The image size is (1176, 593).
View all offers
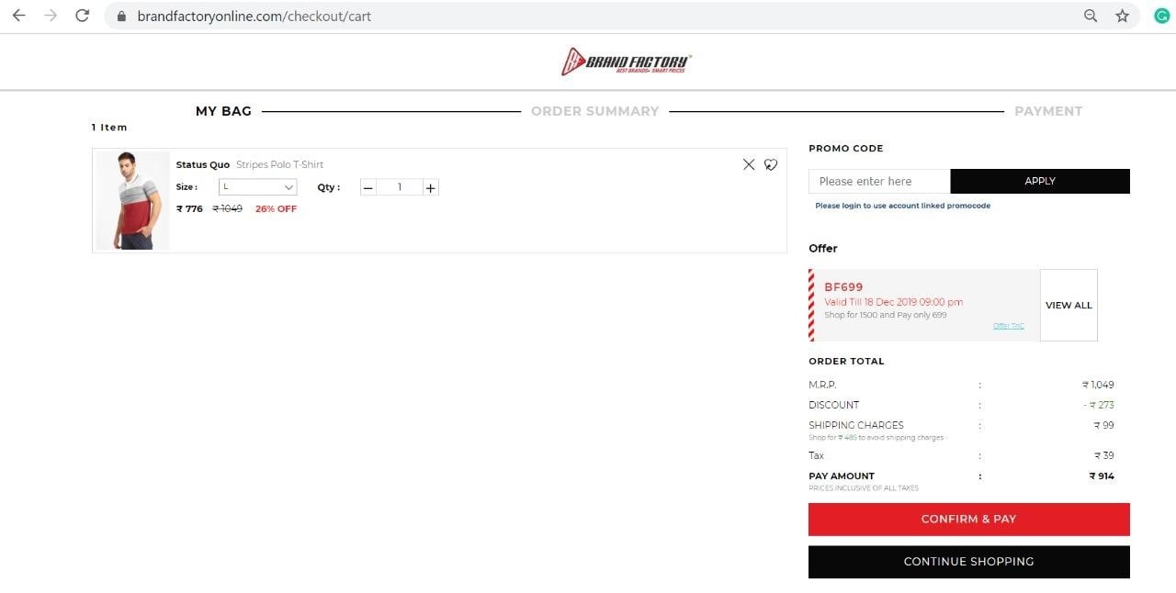tap(1069, 305)
